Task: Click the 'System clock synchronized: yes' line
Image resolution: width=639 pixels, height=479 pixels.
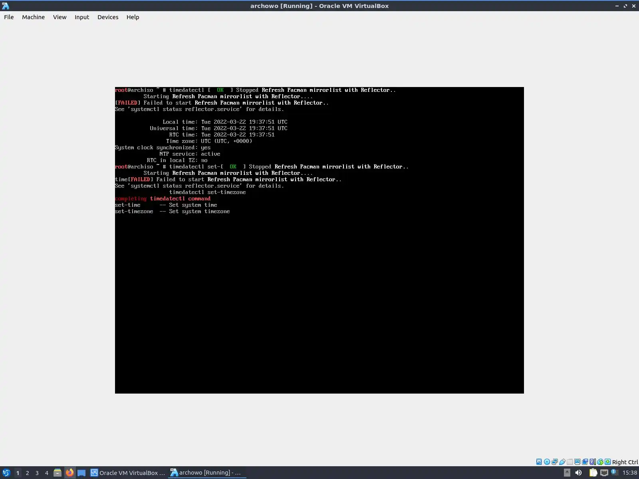Action: click(163, 148)
